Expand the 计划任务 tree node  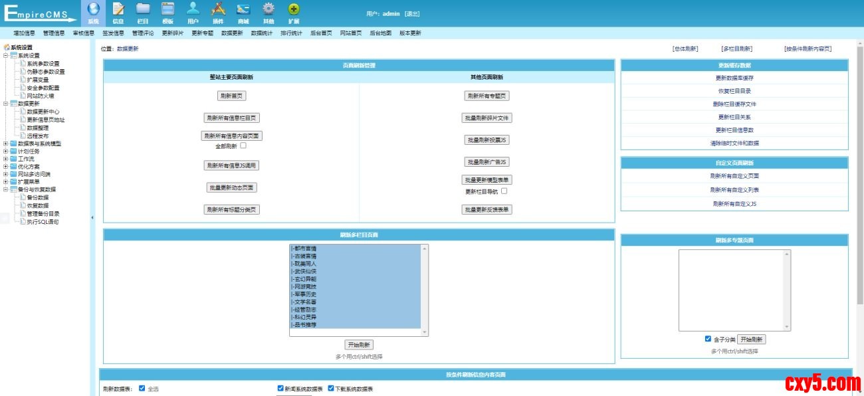[6, 151]
